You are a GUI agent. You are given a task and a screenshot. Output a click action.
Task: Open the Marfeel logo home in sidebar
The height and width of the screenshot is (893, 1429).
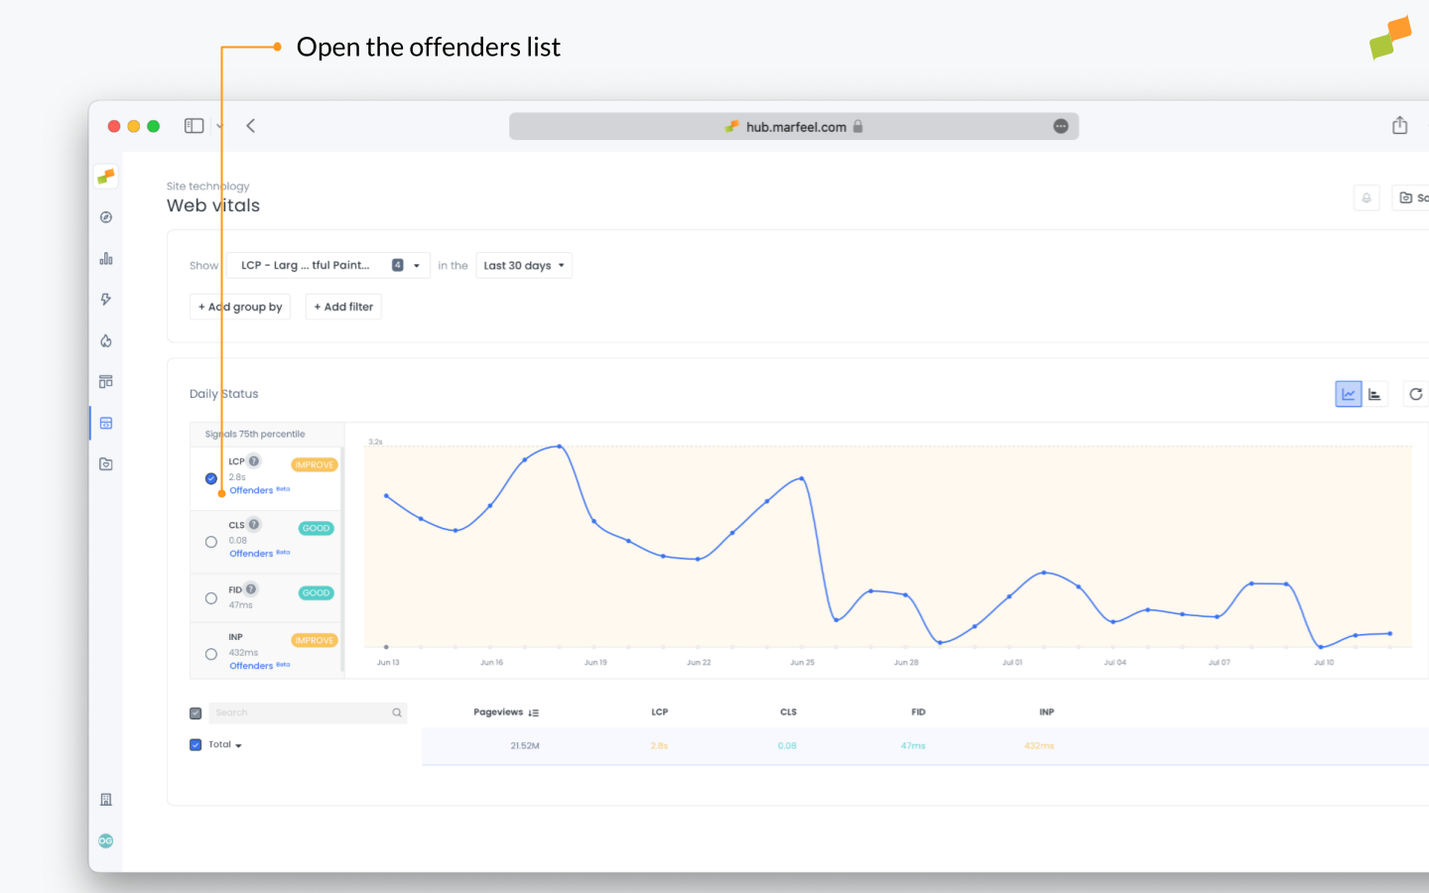105,176
